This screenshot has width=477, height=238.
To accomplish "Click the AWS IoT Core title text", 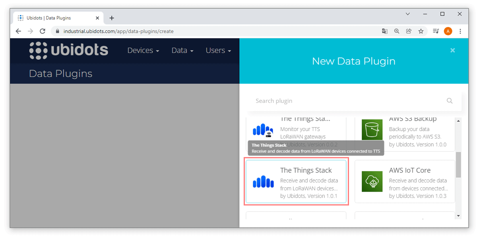I will [x=410, y=170].
